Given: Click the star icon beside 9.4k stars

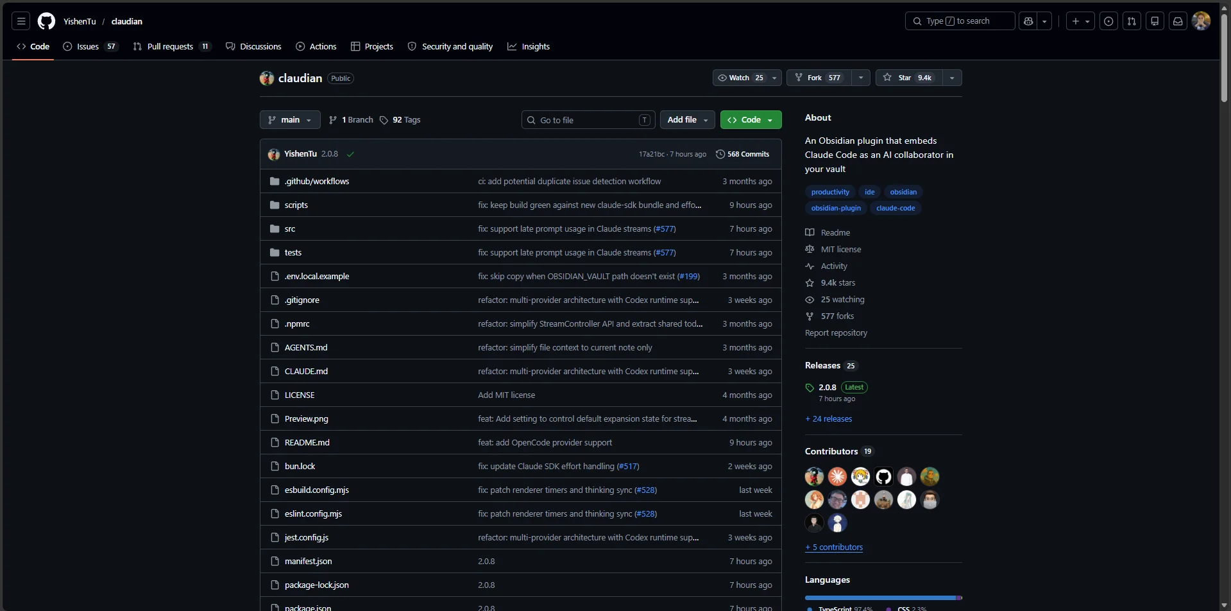Looking at the screenshot, I should pyautogui.click(x=810, y=282).
